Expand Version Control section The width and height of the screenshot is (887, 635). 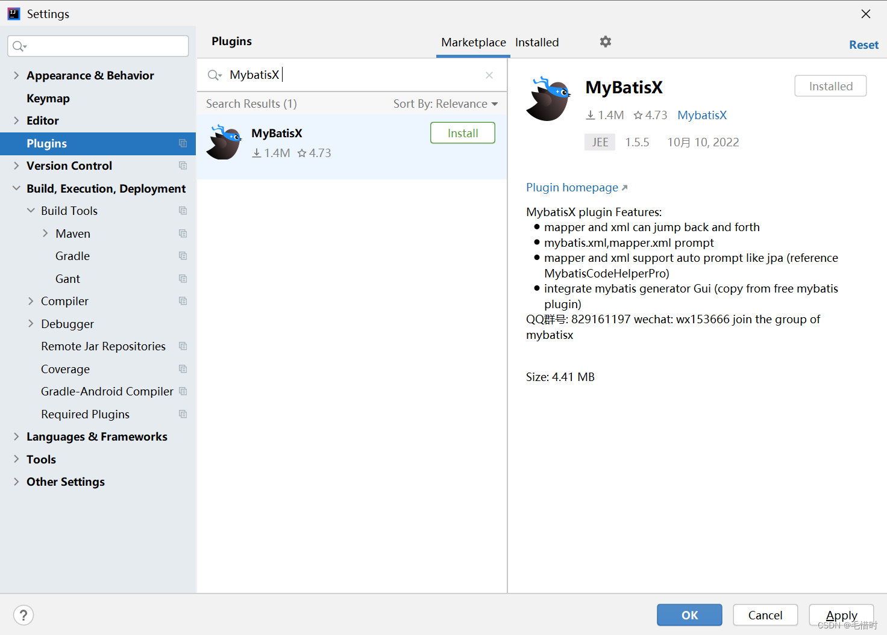16,166
